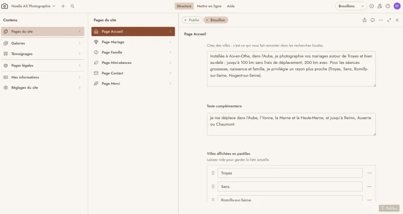Switch to the Brouillon version
403x214 pixels.
point(216,20)
